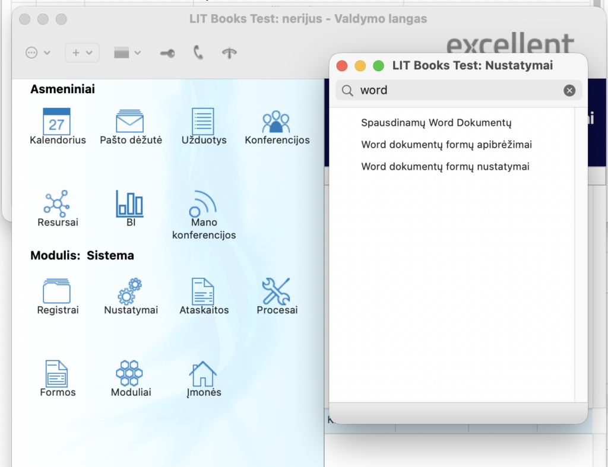This screenshot has height=467, width=608.
Task: Open Pašto dėžutė mailbox
Action: click(130, 122)
